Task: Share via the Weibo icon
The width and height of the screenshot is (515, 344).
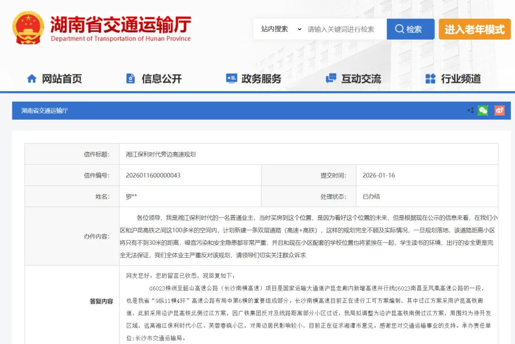Action: 499,110
